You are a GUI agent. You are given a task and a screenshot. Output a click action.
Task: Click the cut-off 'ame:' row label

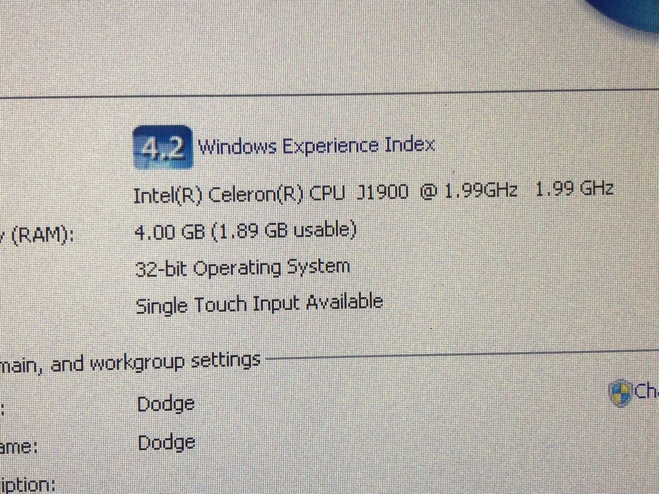(x=18, y=446)
